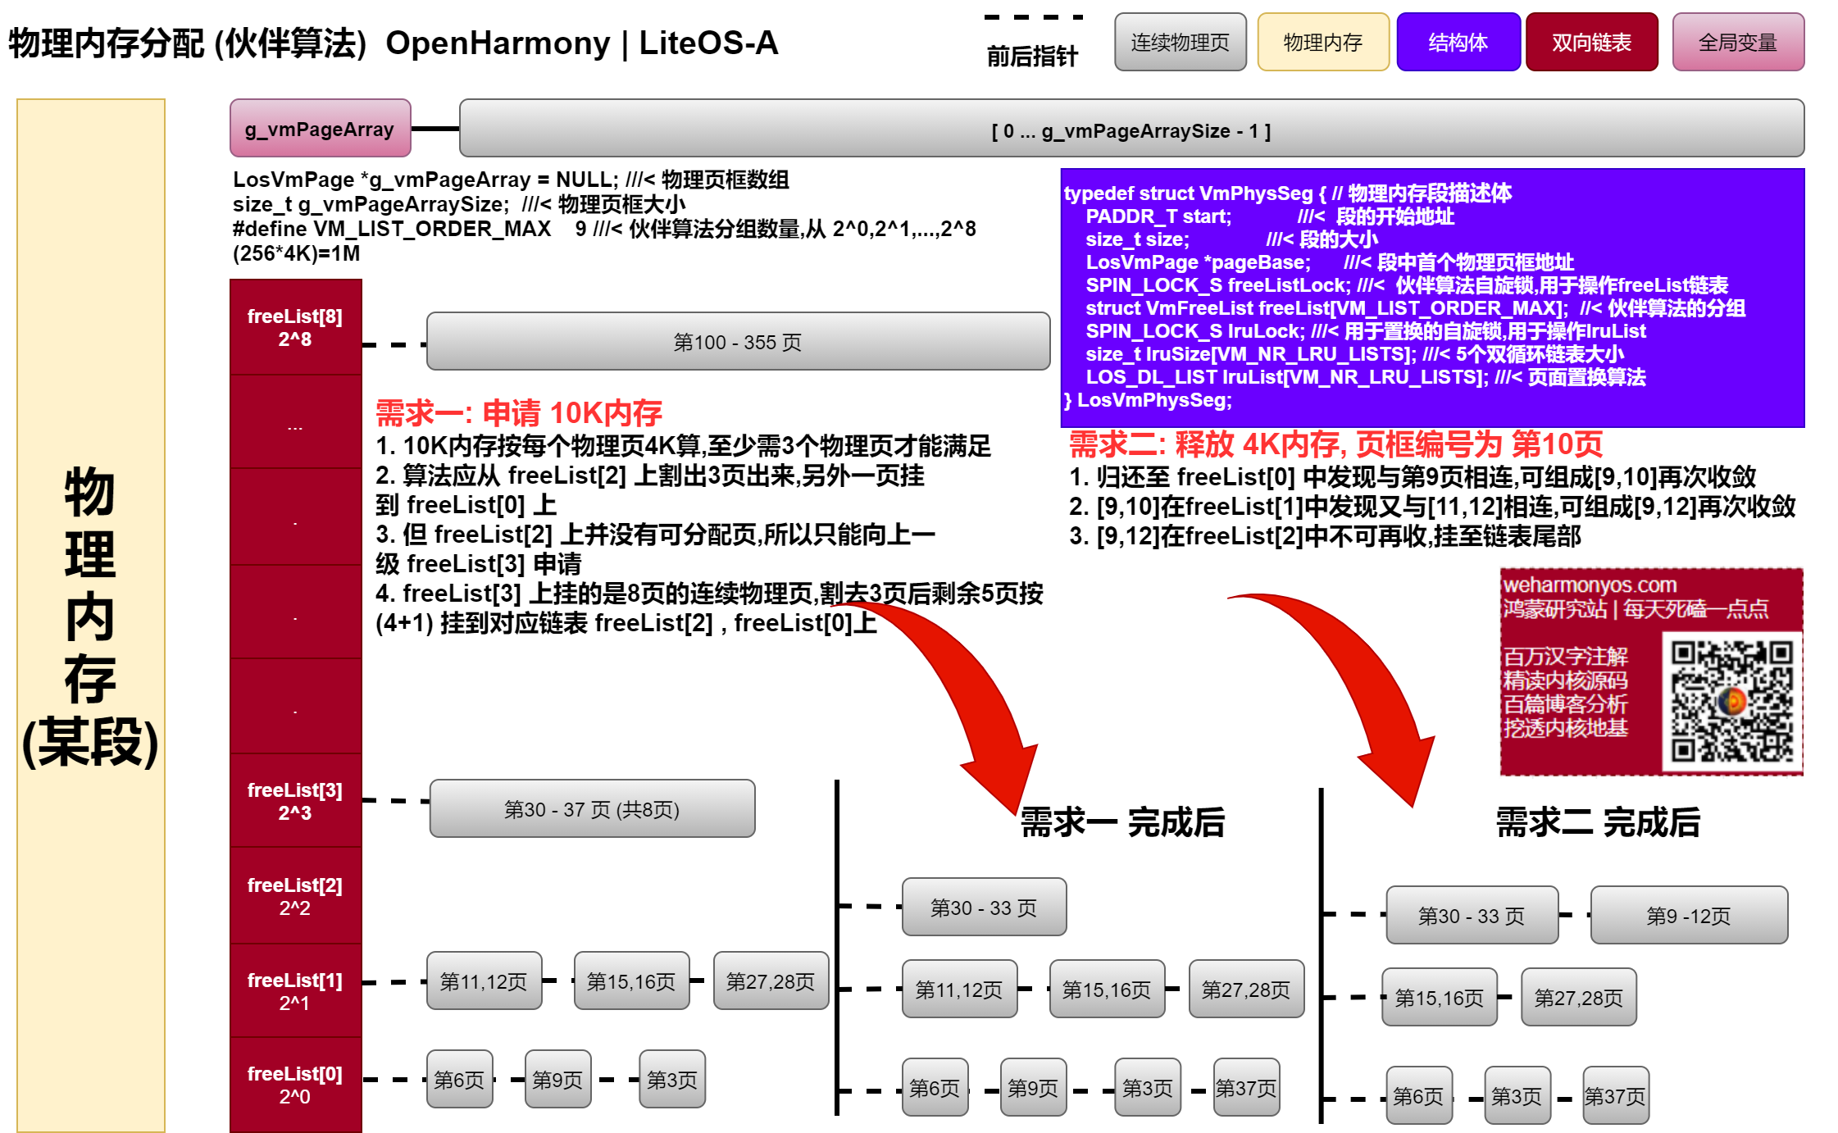
Task: Select the 鸿蒙研究站 | 每天死磕一点点 text
Action: (x=1636, y=608)
